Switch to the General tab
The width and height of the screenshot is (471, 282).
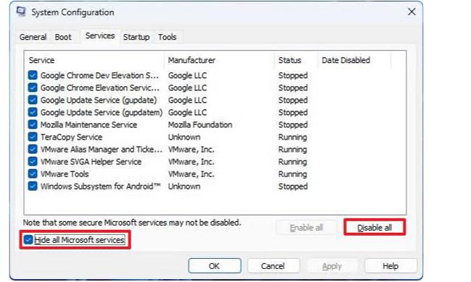pos(33,37)
